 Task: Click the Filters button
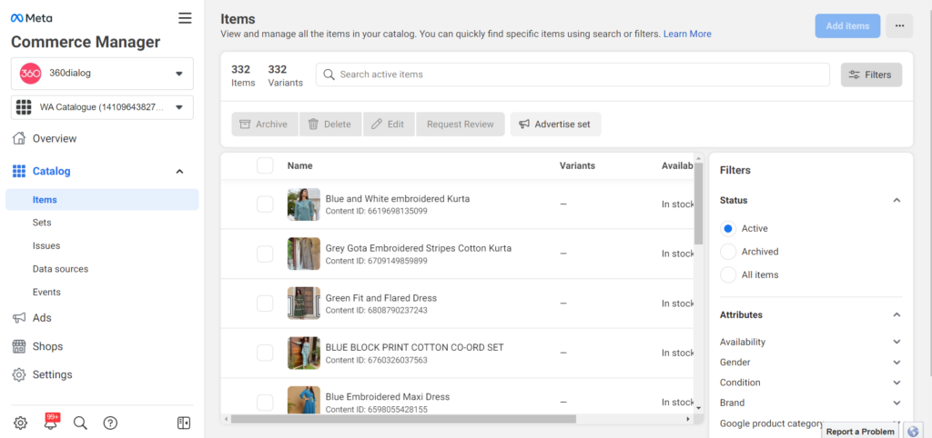click(871, 75)
